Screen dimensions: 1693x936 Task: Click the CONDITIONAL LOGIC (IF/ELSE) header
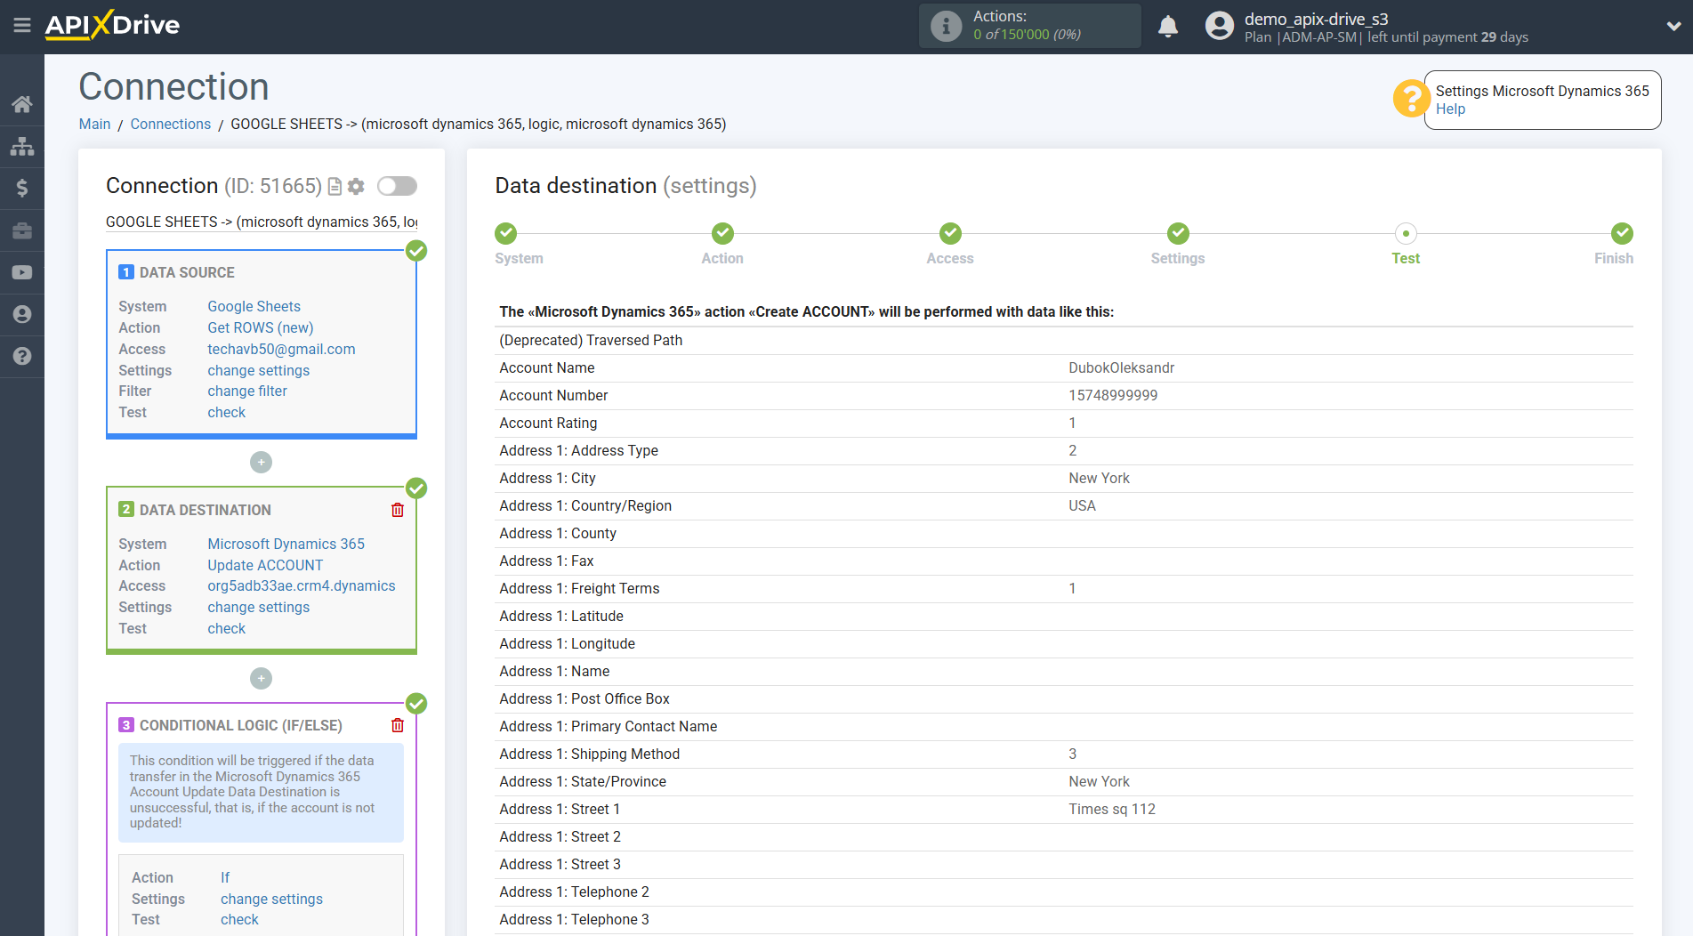pyautogui.click(x=240, y=725)
